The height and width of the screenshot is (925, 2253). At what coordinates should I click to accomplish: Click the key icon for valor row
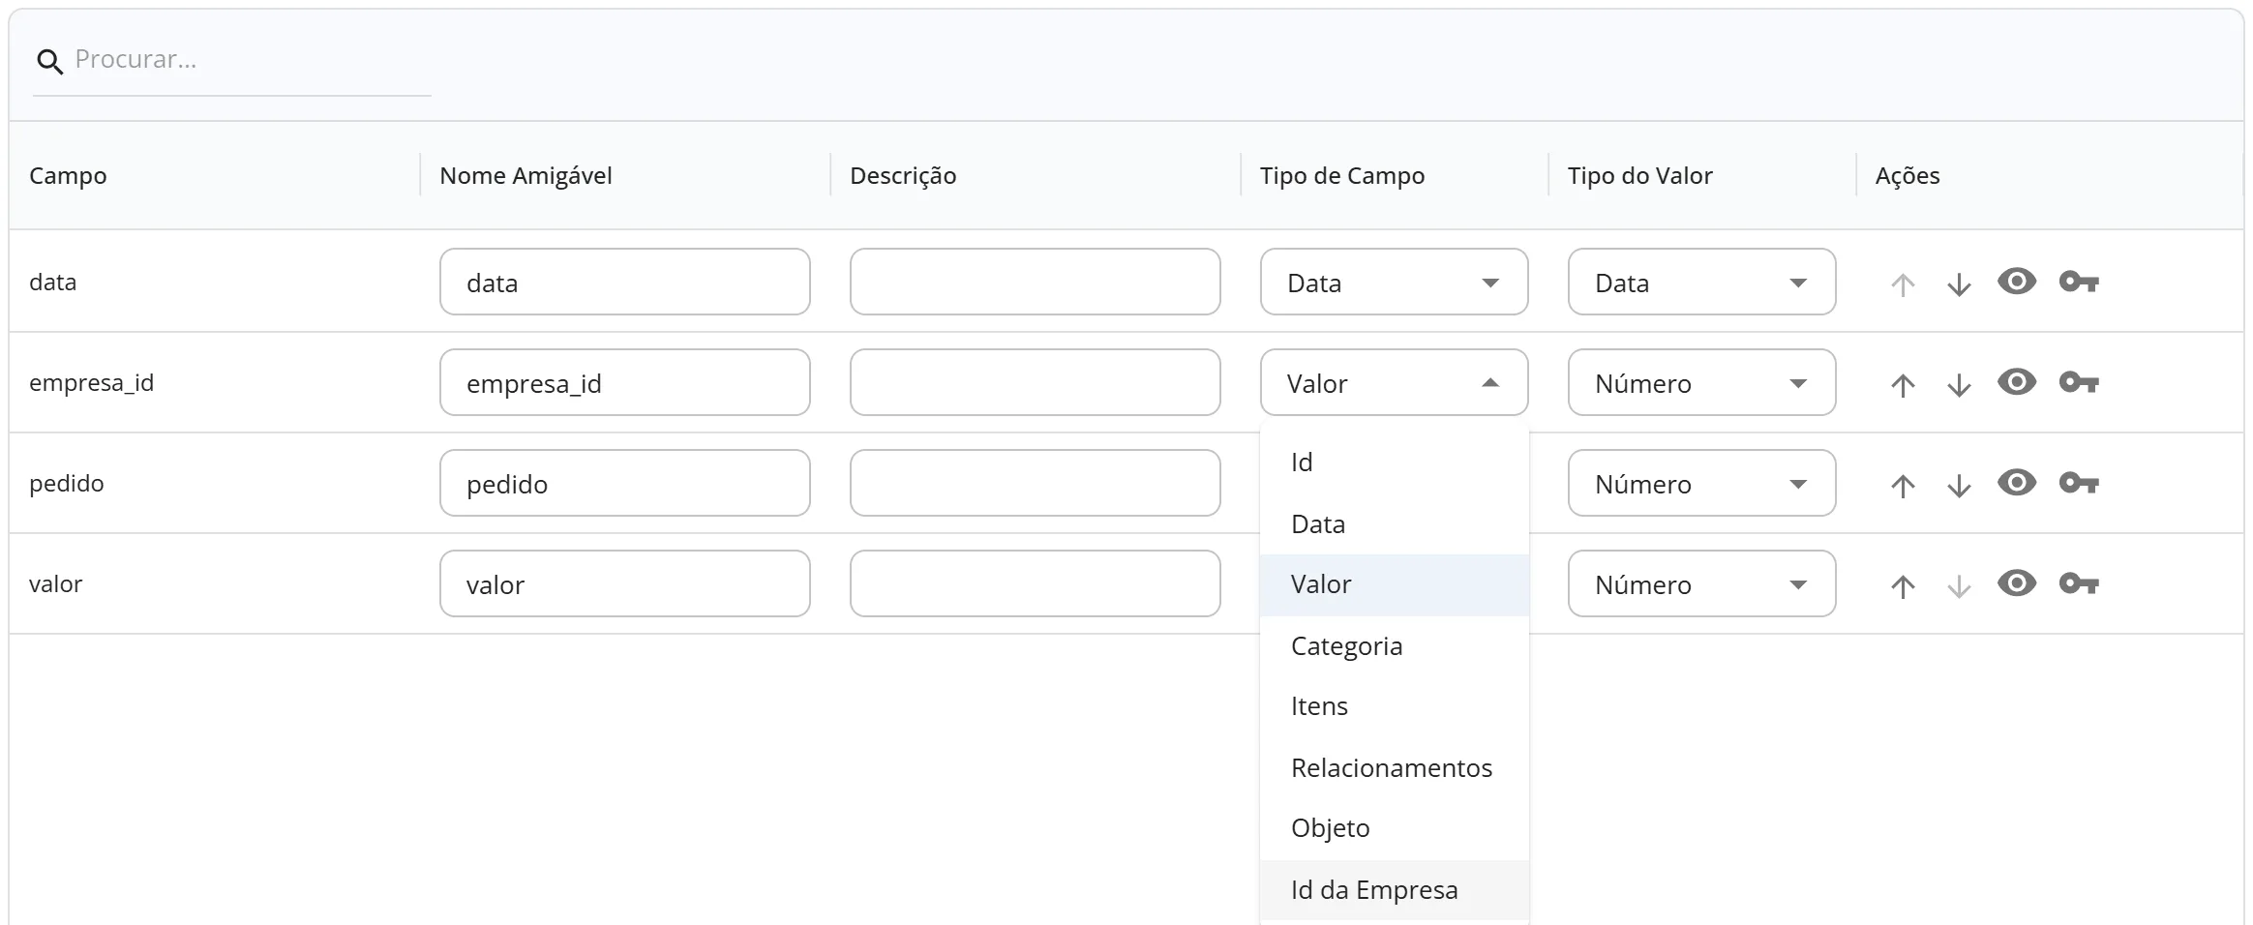[x=2079, y=583]
